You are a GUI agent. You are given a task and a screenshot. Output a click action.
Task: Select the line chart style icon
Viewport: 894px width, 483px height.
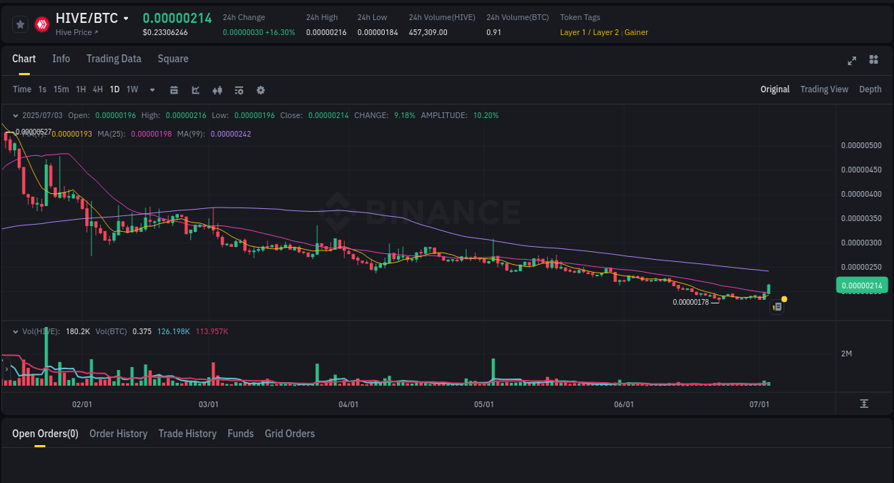click(195, 90)
